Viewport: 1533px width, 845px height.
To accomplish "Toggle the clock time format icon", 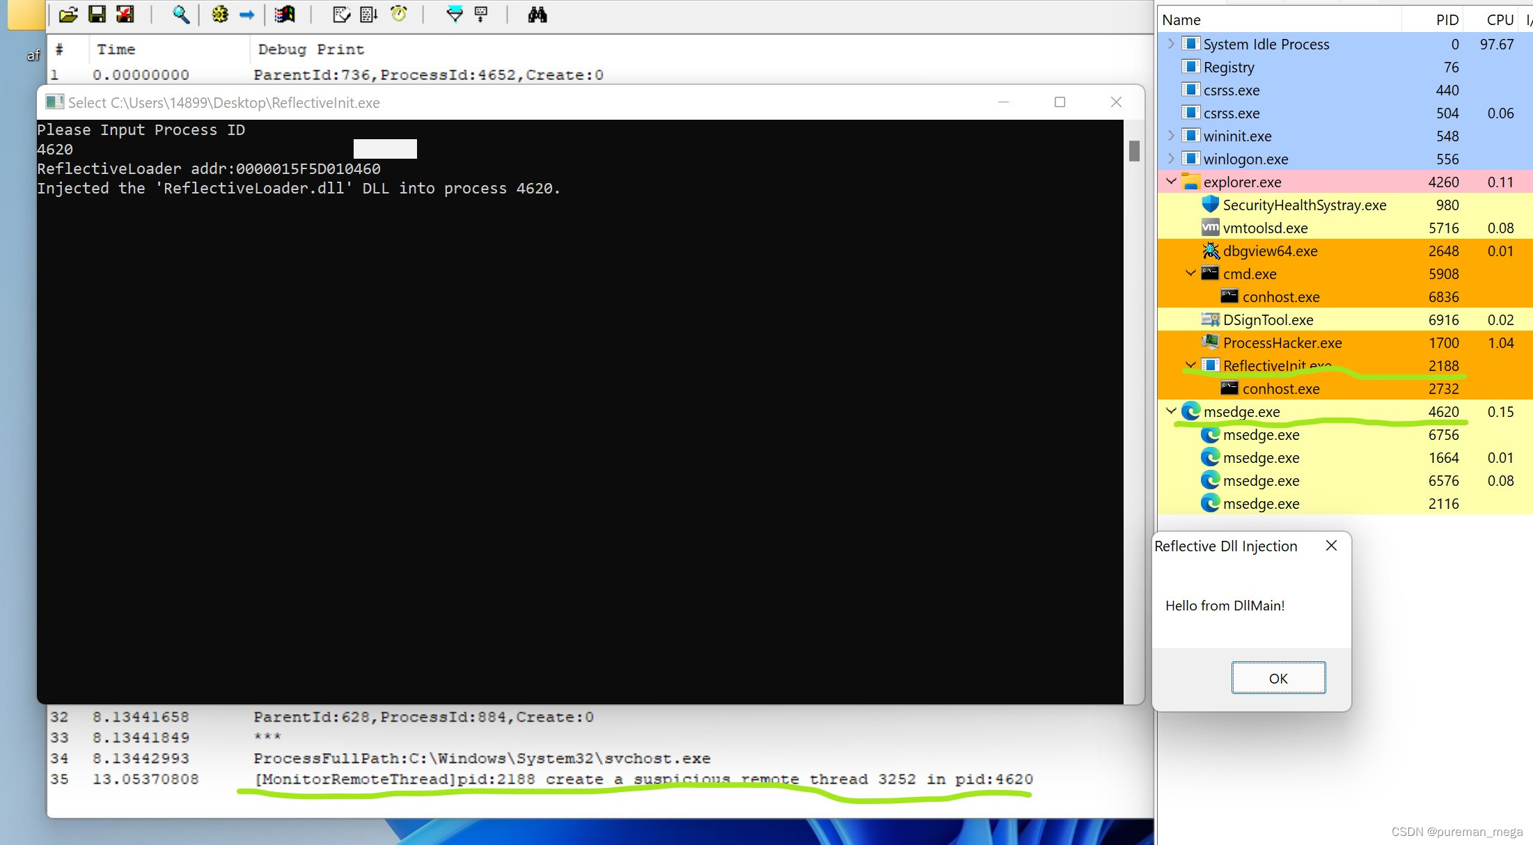I will [x=399, y=14].
